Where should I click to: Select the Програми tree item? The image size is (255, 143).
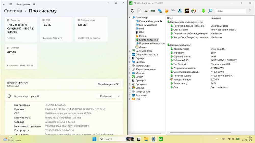(141, 84)
